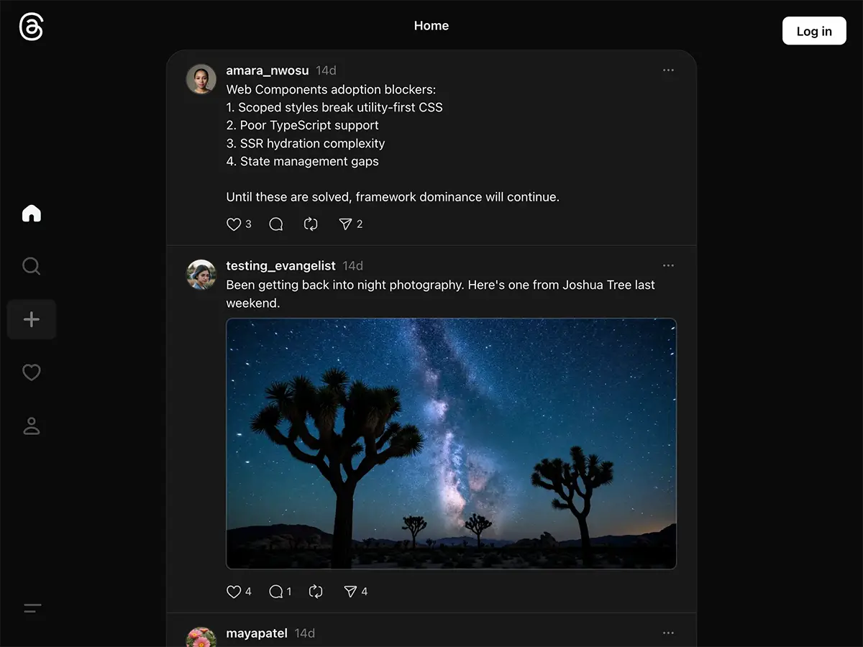This screenshot has width=863, height=647.
Task: Create a new thread with the plus icon
Action: (31, 319)
